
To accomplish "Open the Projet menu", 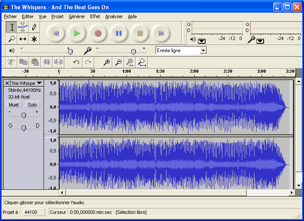I will [57, 17].
